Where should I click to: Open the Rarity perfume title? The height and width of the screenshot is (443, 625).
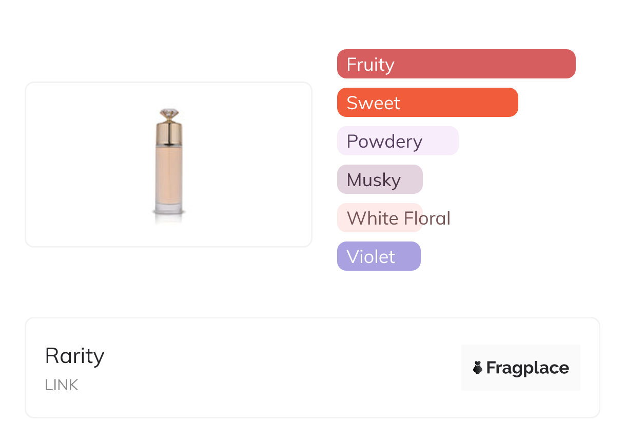coord(74,356)
